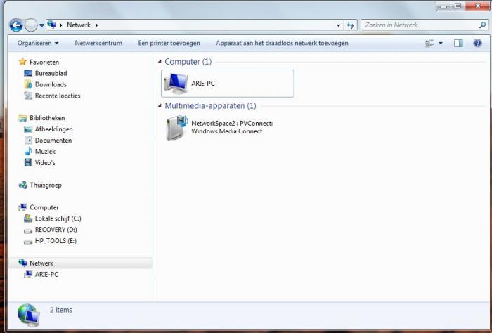Click the Multimedia-apparaten (1) group header
This screenshot has width=492, height=333.
(211, 105)
